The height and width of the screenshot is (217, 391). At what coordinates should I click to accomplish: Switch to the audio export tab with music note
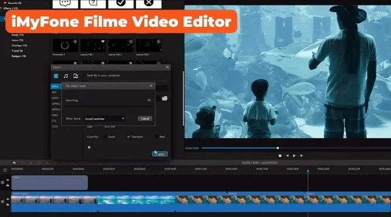tap(66, 76)
